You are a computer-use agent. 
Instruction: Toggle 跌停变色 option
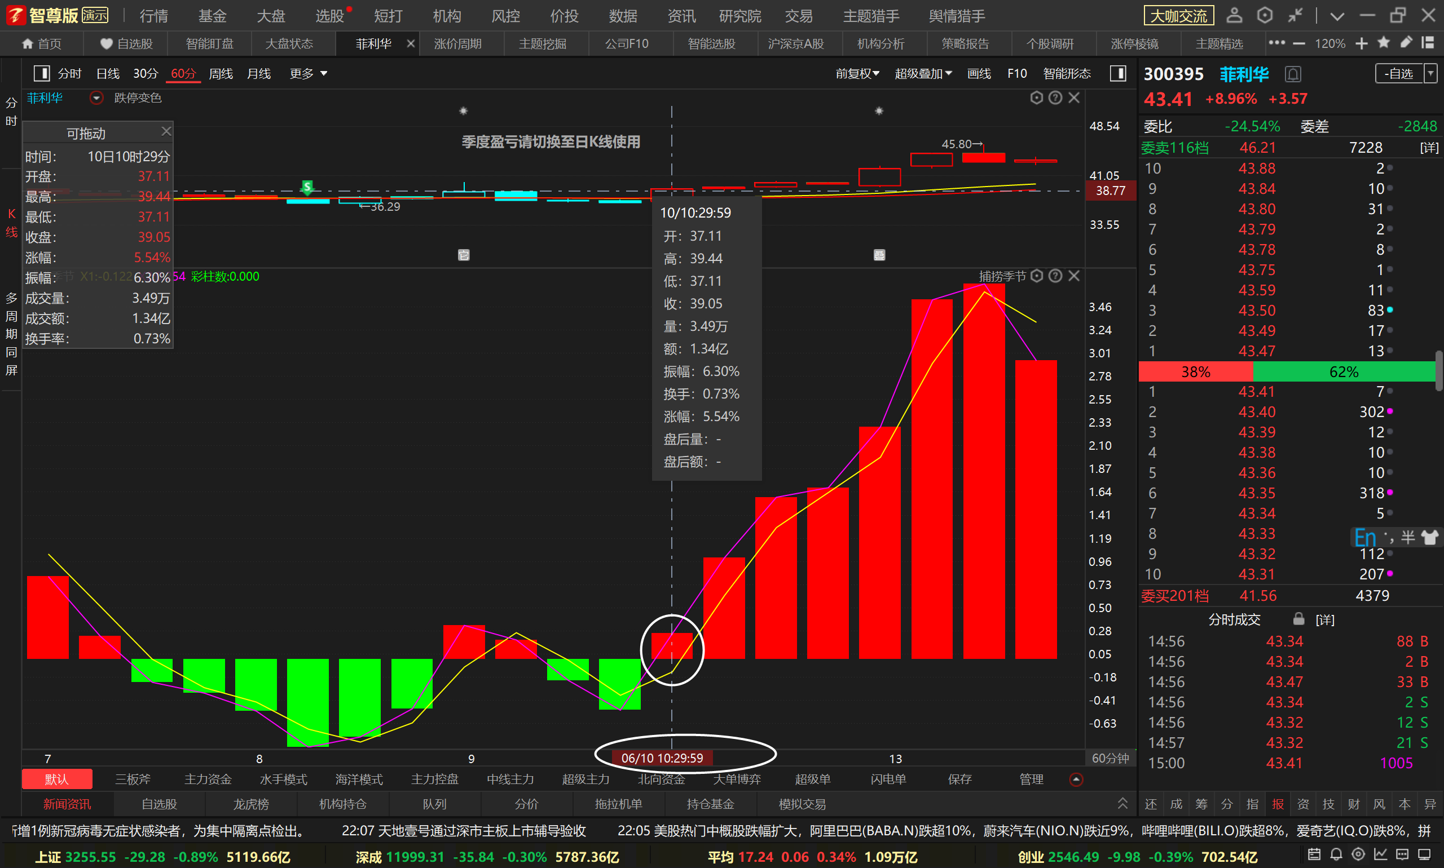[138, 98]
